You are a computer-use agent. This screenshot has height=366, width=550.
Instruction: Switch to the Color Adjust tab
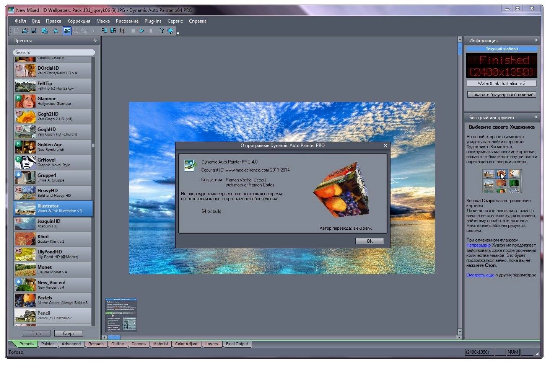[x=186, y=344]
